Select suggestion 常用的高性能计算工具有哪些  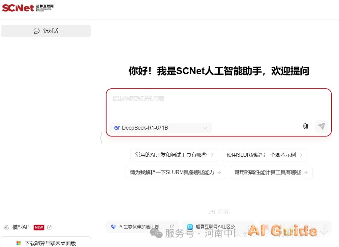pos(271,172)
